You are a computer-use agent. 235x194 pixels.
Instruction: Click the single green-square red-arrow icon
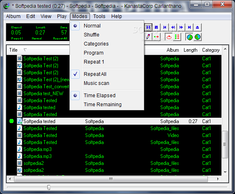(x=156, y=37)
